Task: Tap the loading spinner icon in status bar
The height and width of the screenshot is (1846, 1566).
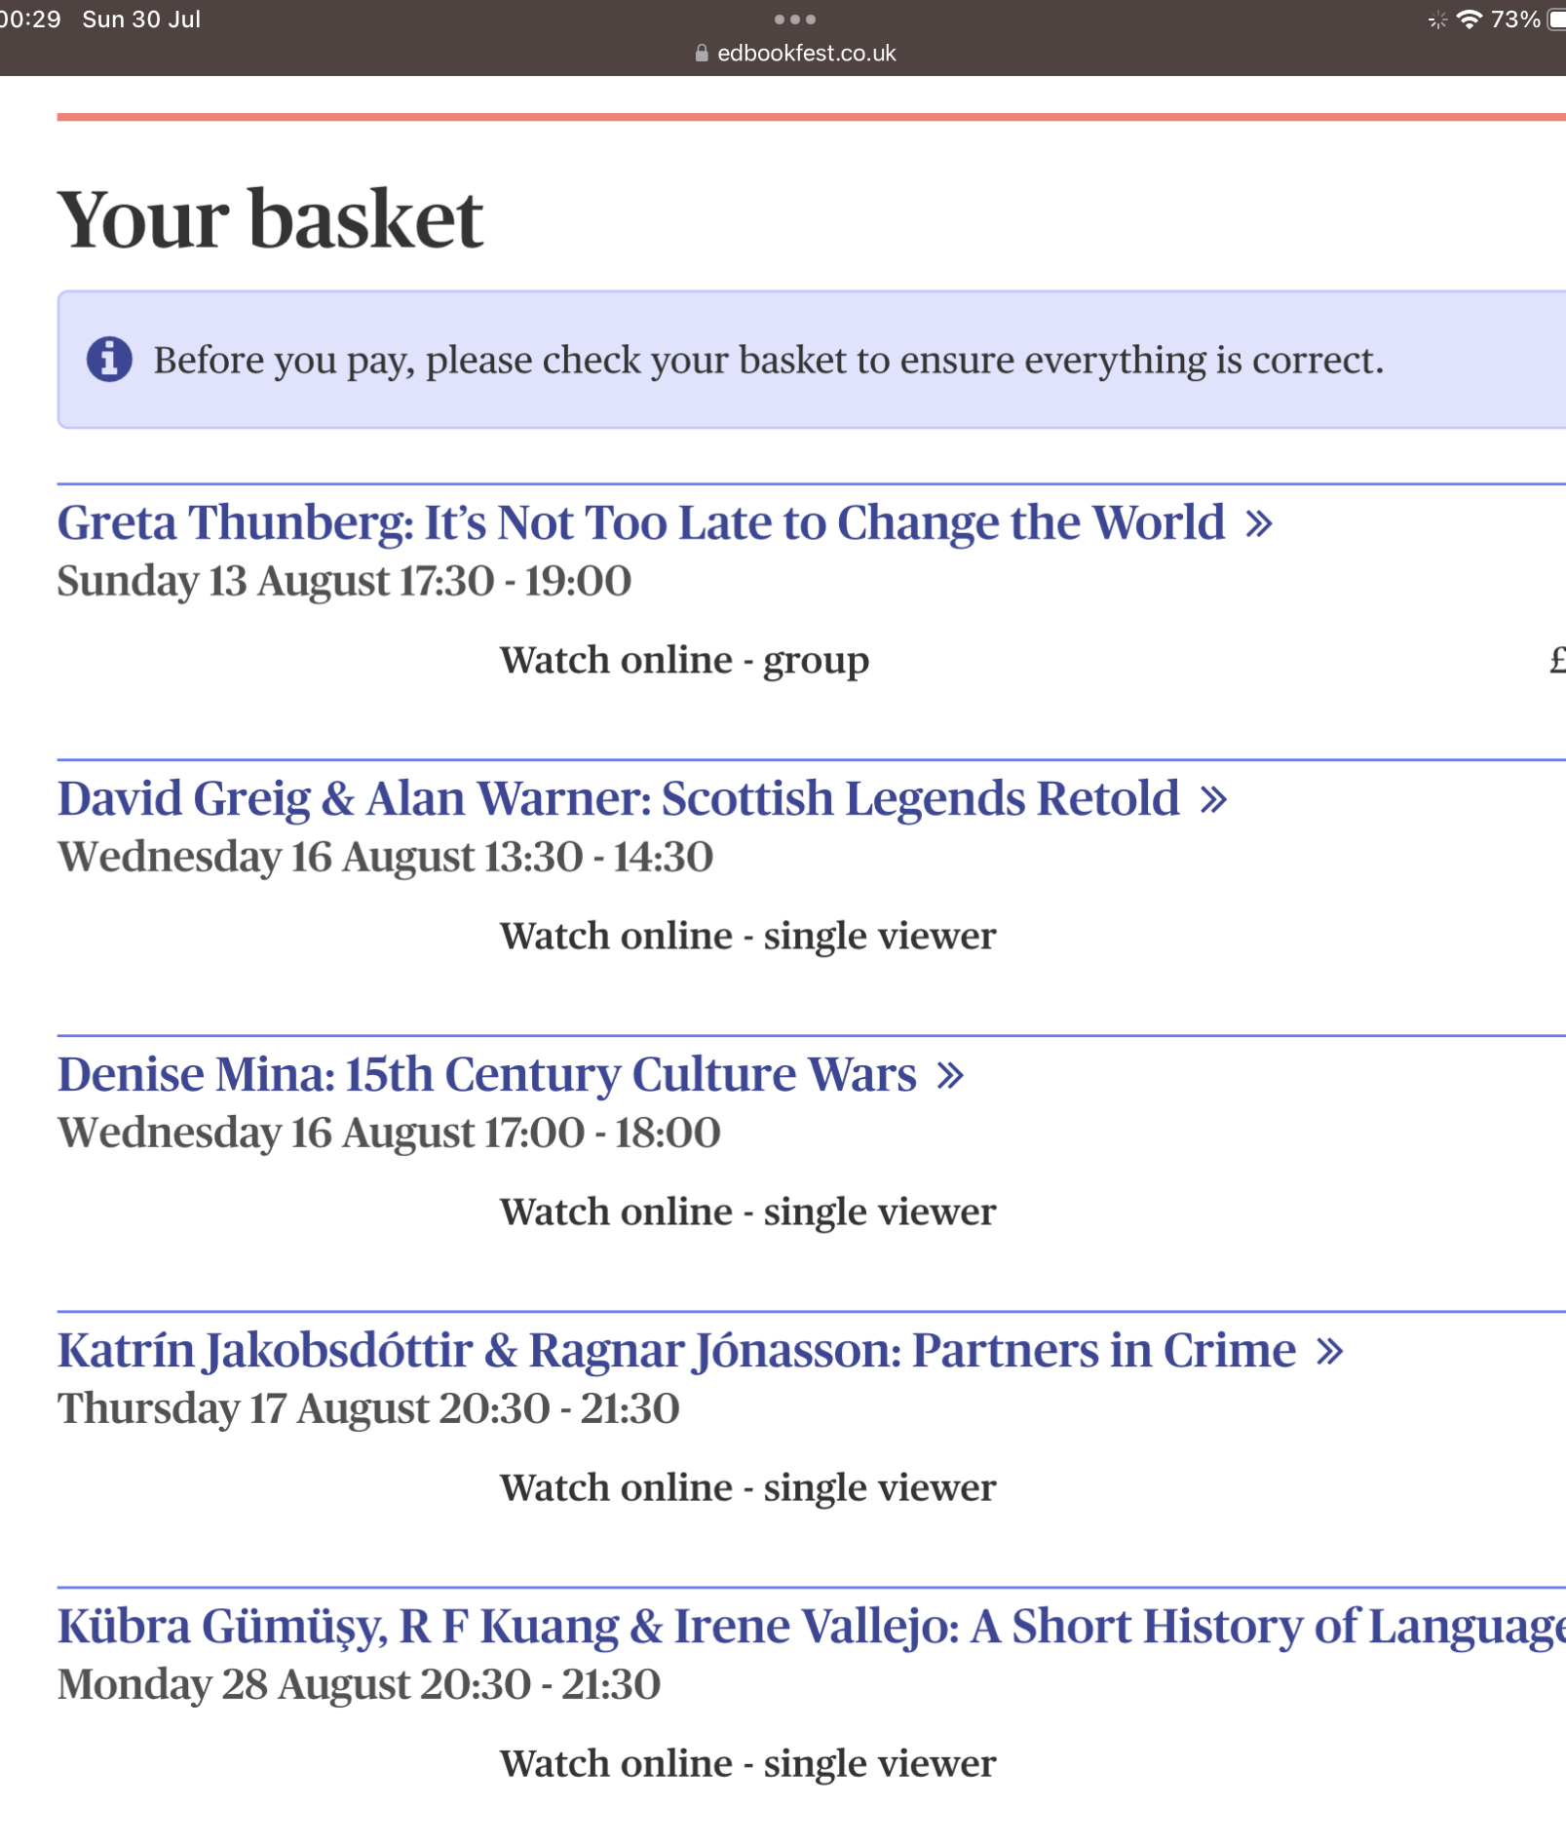Action: [1437, 19]
